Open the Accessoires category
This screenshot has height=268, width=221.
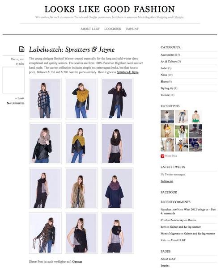pos(167,54)
